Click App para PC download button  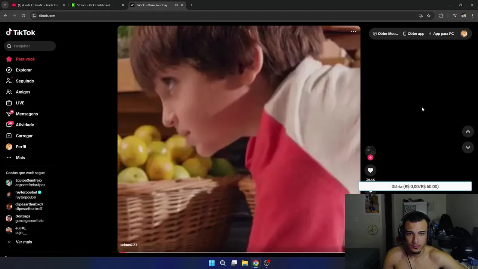[x=441, y=34]
